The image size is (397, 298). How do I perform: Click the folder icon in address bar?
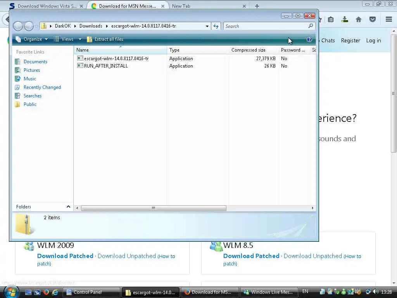pos(44,26)
